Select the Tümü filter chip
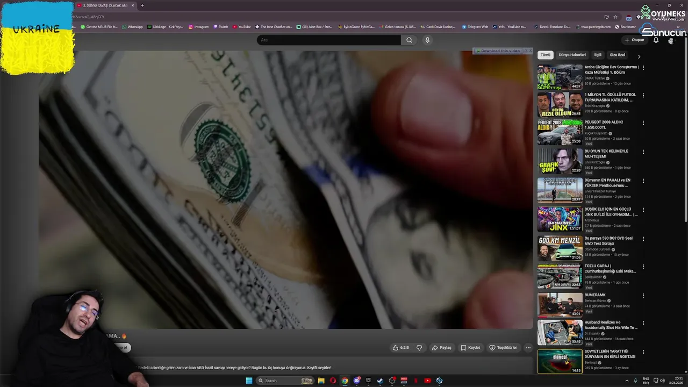This screenshot has width=688, height=387. click(546, 55)
